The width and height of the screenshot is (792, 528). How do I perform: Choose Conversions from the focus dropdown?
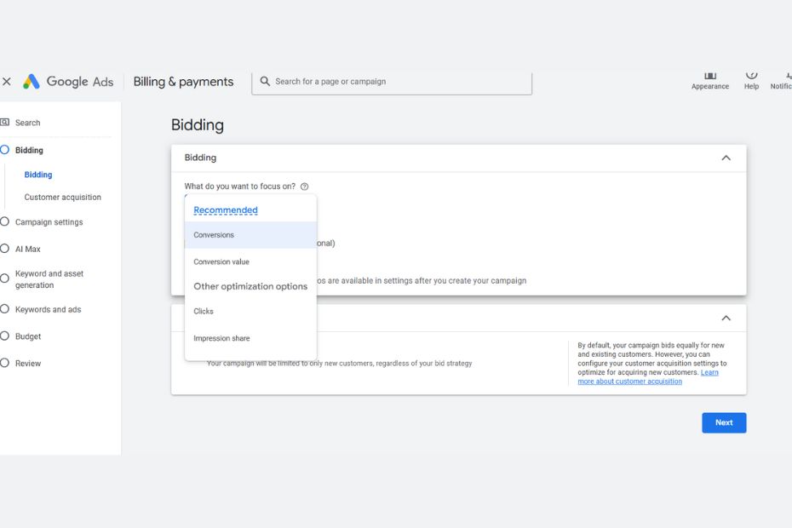pyautogui.click(x=214, y=235)
